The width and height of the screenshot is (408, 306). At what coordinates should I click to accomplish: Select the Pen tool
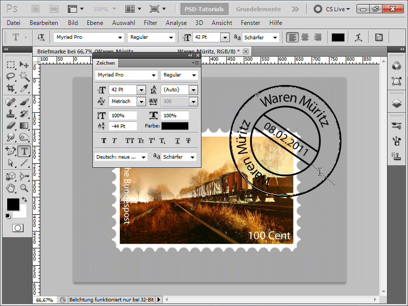11,151
